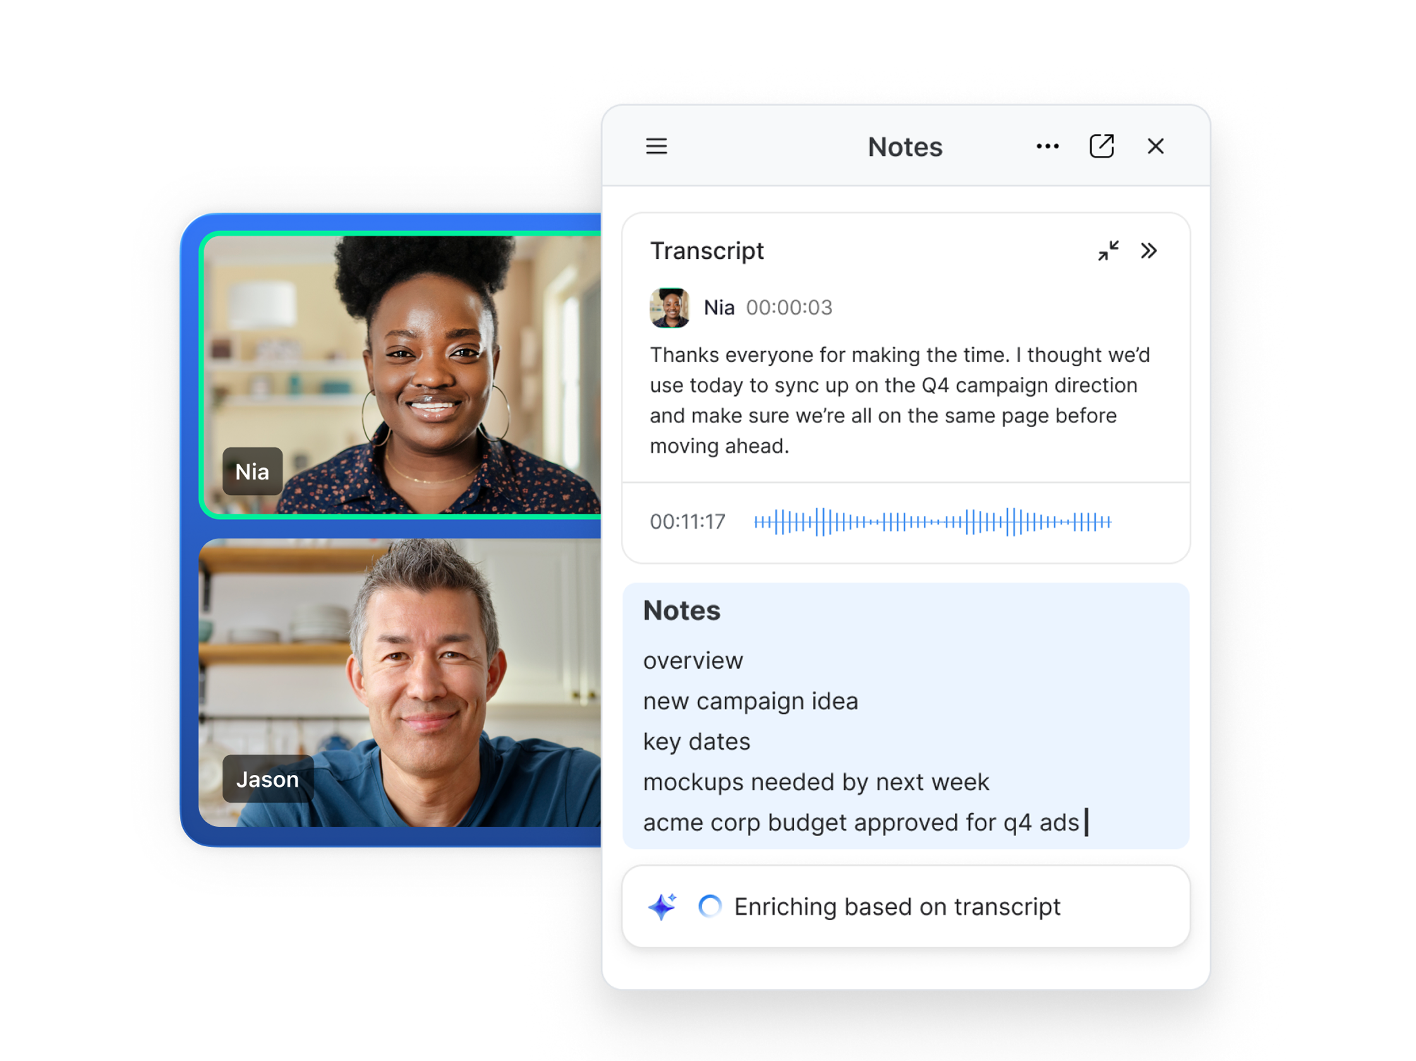Close the Notes panel
Viewport: 1416px width, 1061px height.
click(1156, 147)
